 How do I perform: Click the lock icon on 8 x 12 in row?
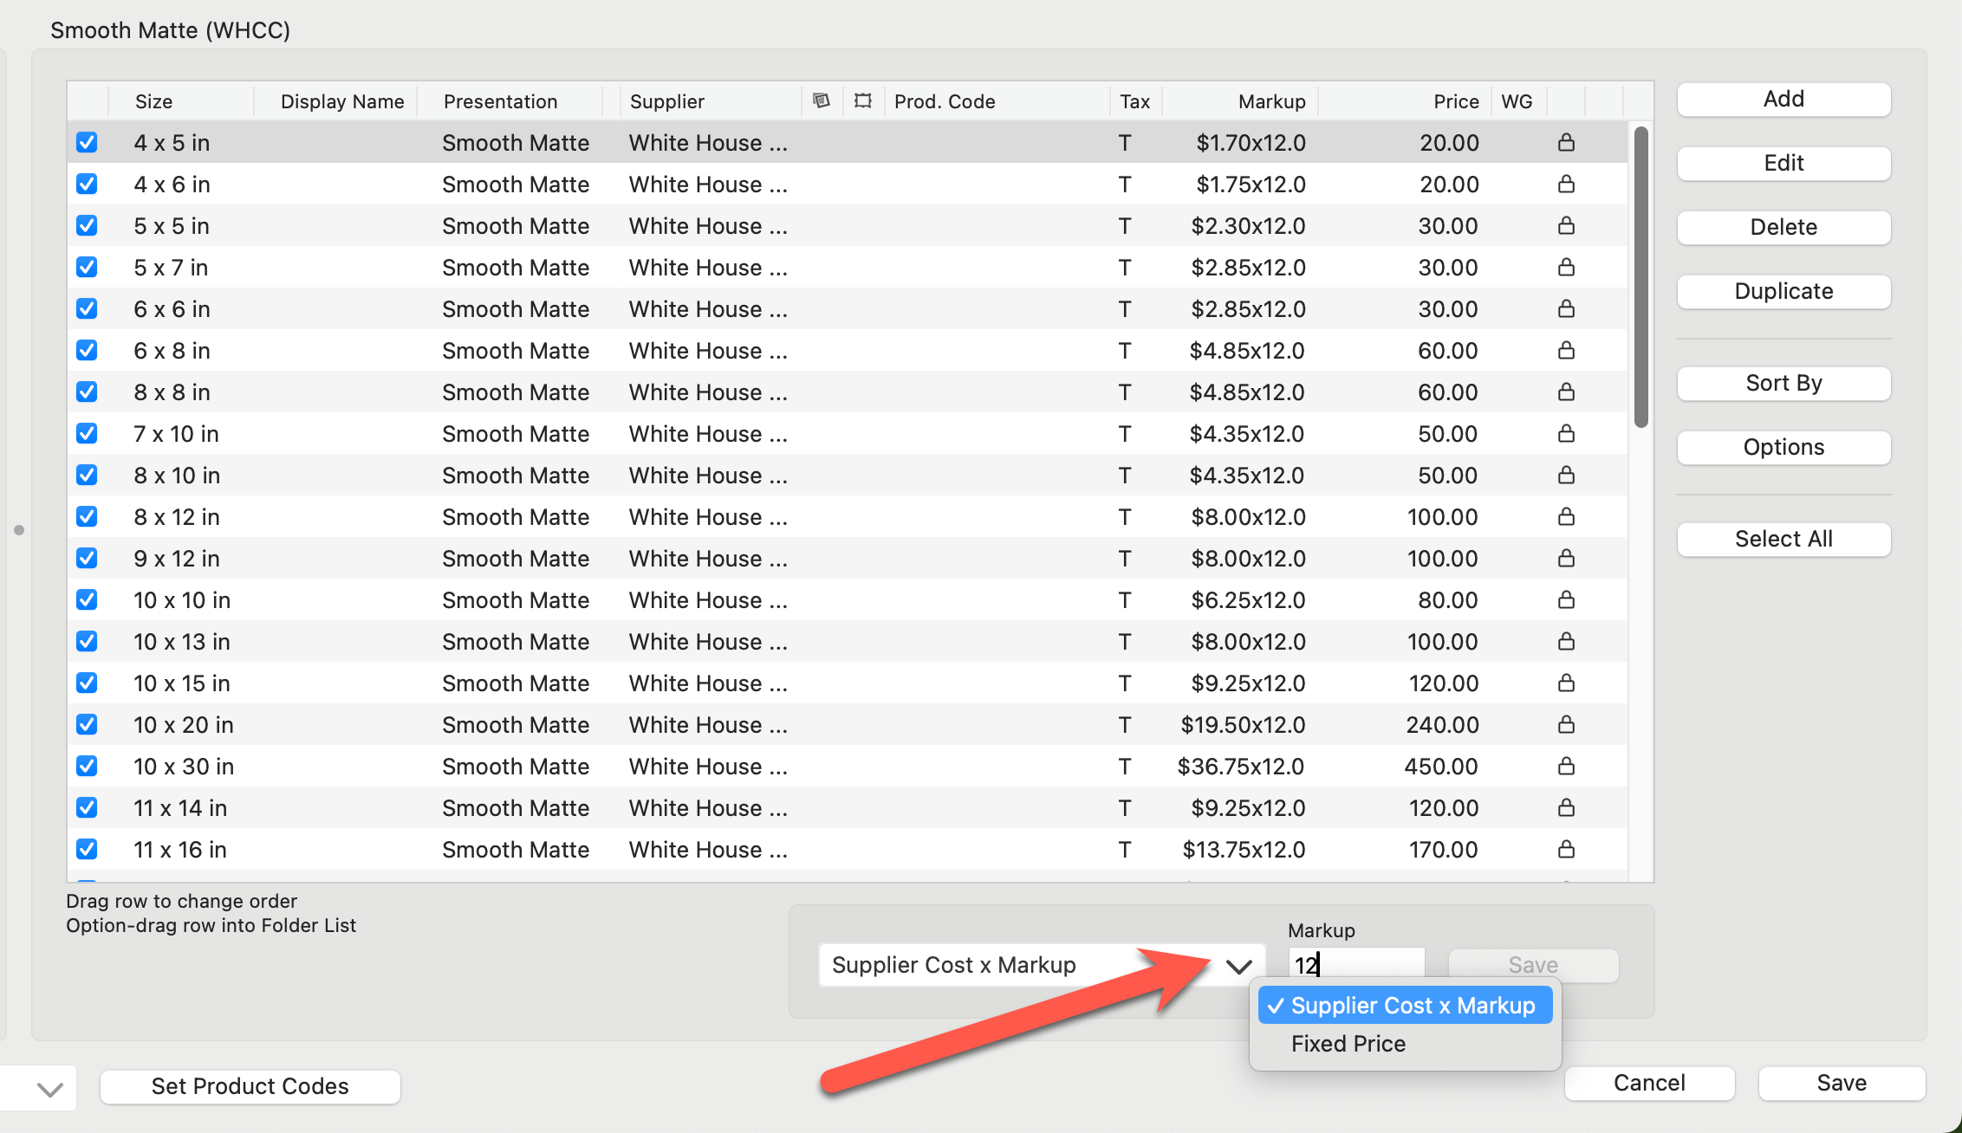[x=1566, y=517]
